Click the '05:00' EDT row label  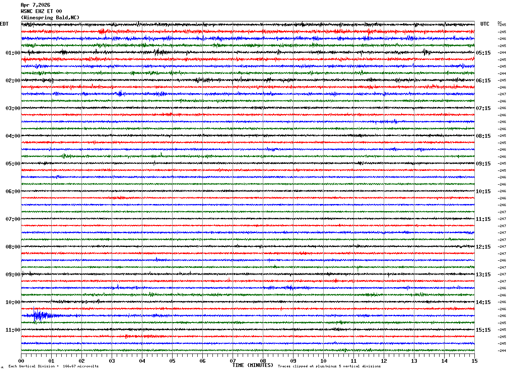point(13,164)
